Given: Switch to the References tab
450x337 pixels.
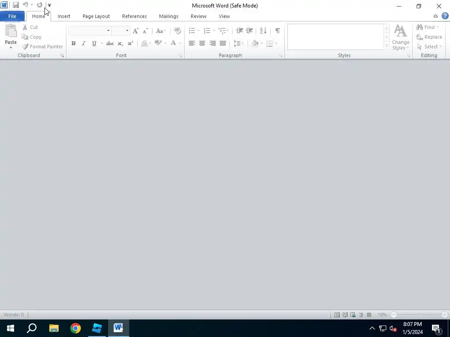Looking at the screenshot, I should click(134, 16).
